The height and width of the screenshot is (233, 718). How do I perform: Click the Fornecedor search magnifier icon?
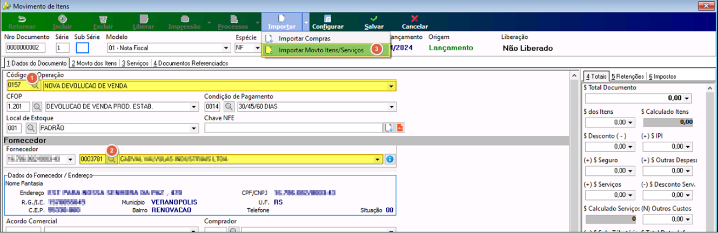click(x=111, y=159)
